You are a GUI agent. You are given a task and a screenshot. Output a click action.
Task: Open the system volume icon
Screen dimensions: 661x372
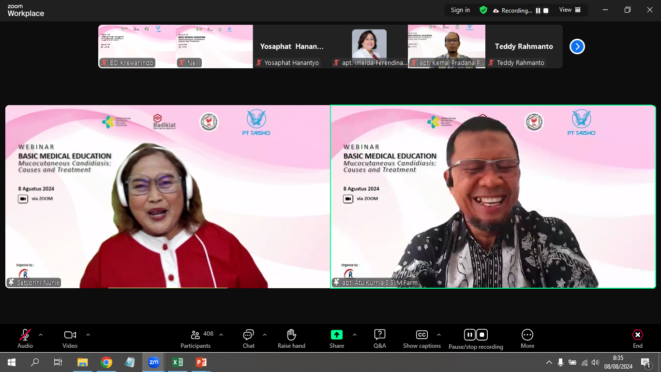[595, 362]
